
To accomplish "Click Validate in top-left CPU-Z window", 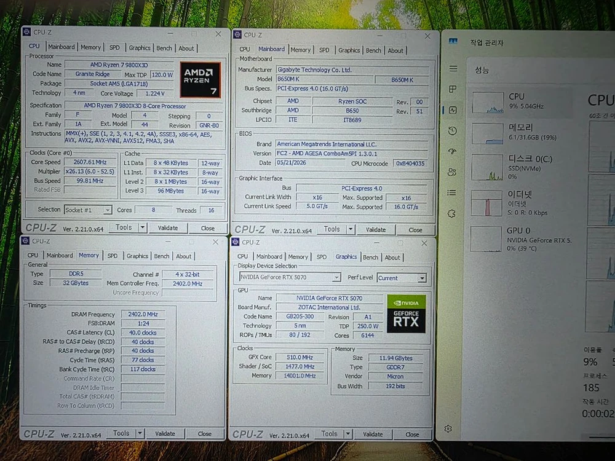I will point(168,228).
